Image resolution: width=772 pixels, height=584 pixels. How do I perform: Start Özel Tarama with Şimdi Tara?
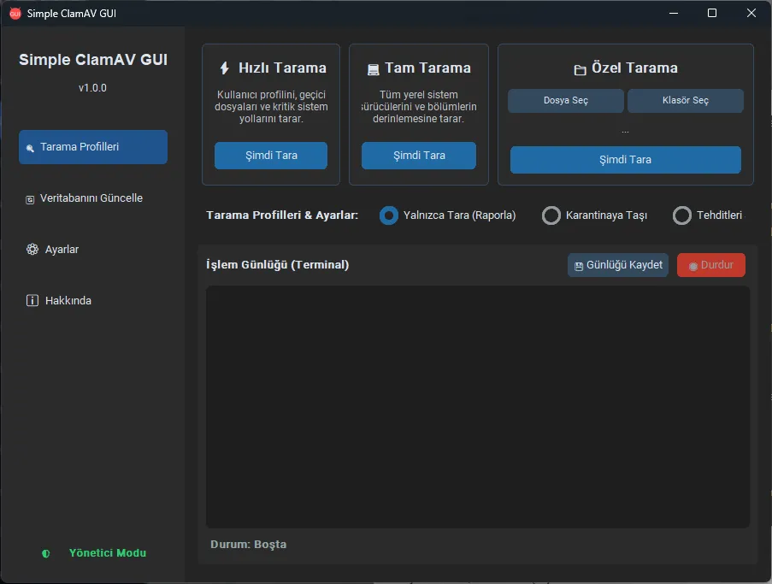(625, 160)
